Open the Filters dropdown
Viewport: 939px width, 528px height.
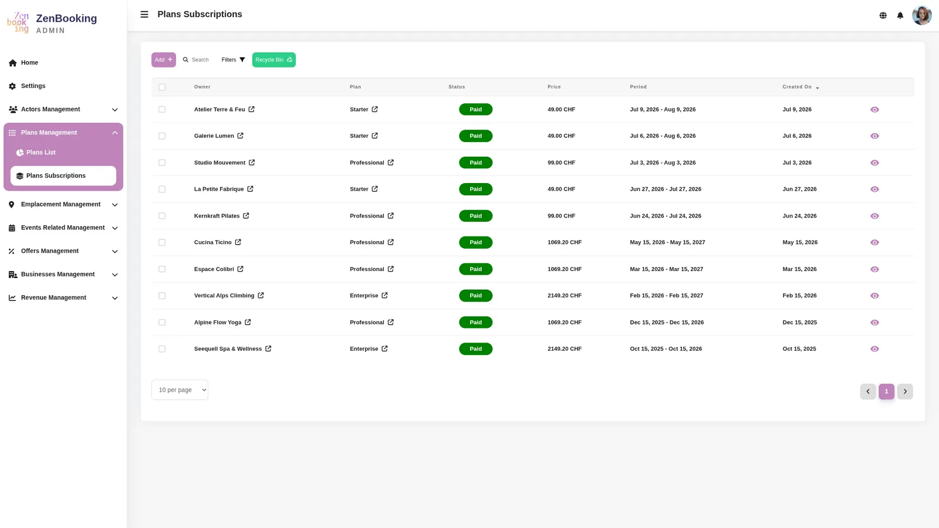coord(234,60)
